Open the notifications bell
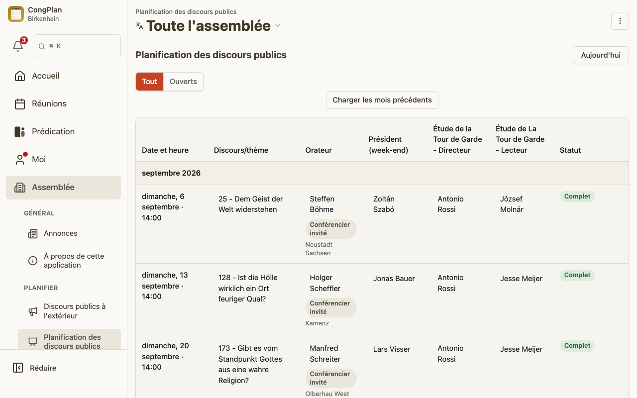This screenshot has height=398, width=637. [x=18, y=46]
